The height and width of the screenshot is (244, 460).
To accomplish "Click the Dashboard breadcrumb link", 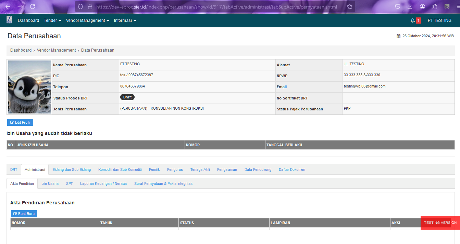I will 21,50.
